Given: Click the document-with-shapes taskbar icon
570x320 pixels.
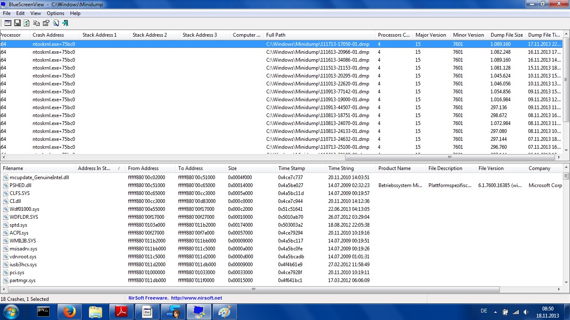Looking at the screenshot, I should coord(147,311).
